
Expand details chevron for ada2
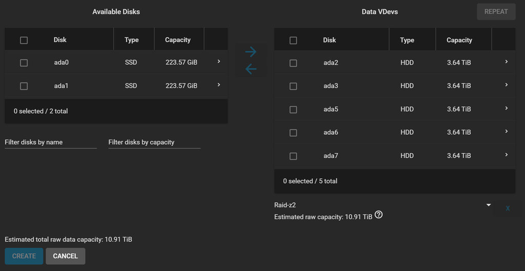pos(506,62)
